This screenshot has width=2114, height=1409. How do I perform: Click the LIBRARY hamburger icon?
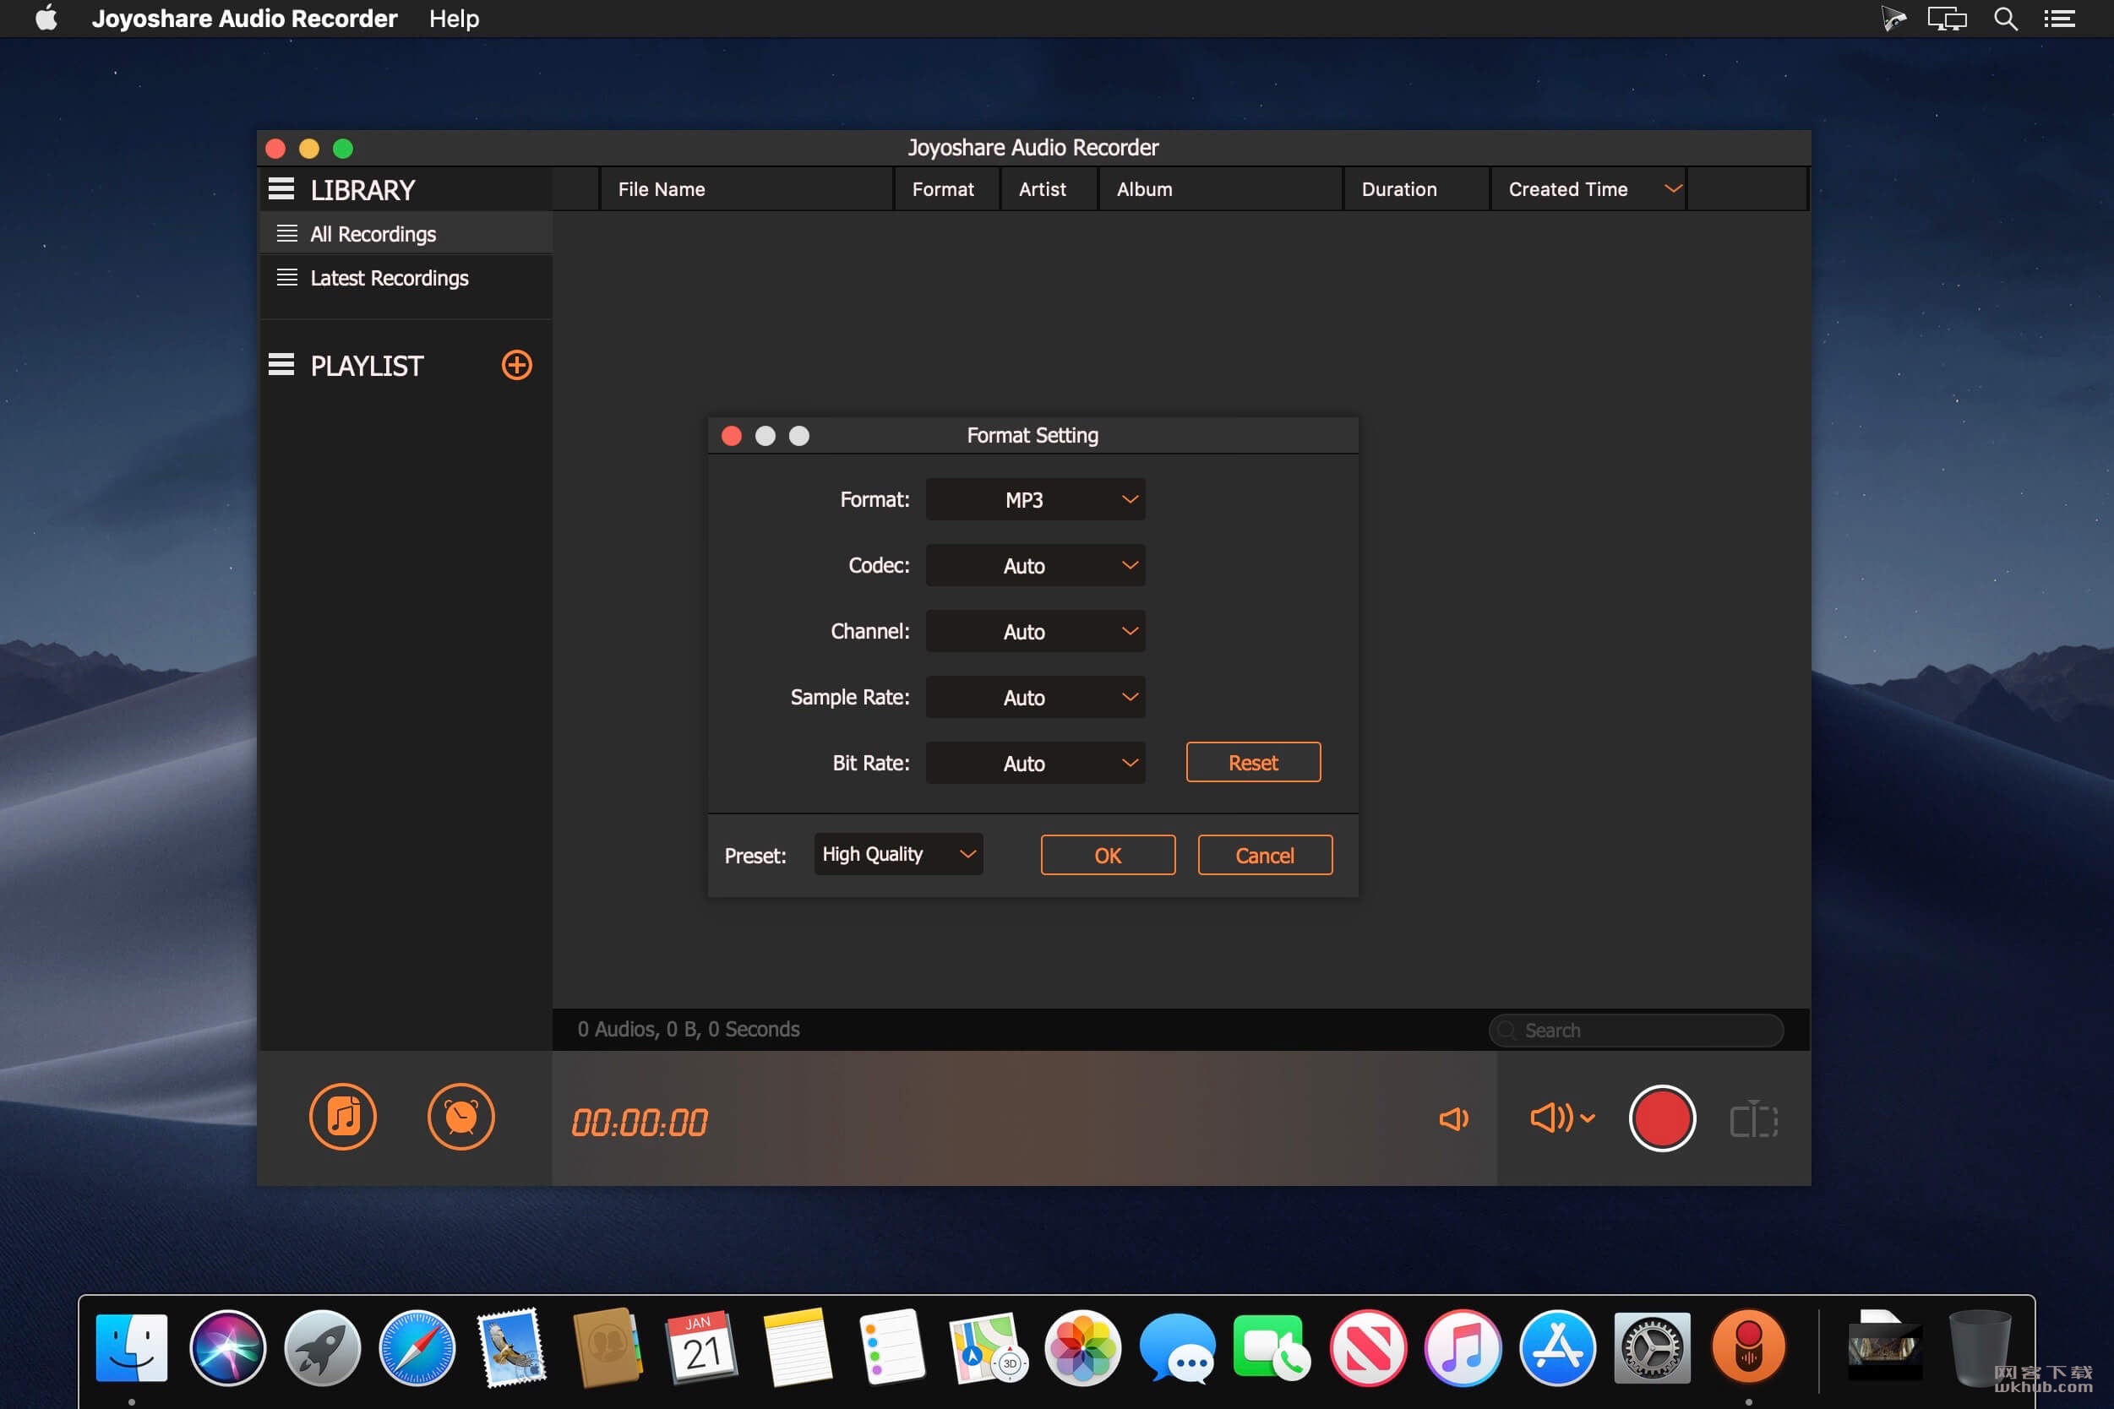coord(281,188)
